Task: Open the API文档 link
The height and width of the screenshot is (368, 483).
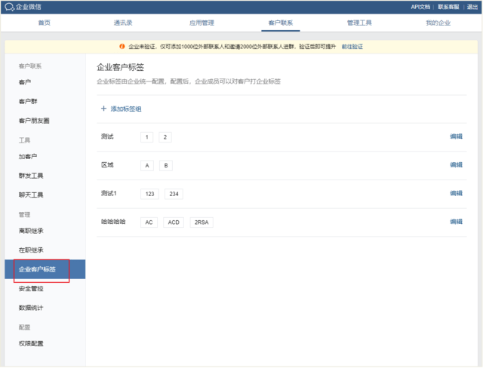Action: (x=420, y=7)
